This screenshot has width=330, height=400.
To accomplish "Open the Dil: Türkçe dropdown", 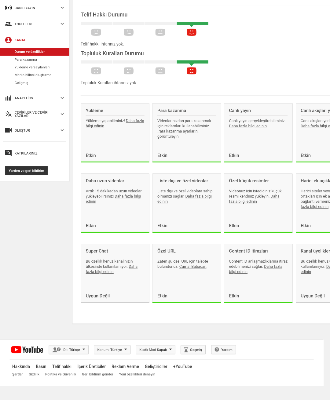I will coord(69,350).
